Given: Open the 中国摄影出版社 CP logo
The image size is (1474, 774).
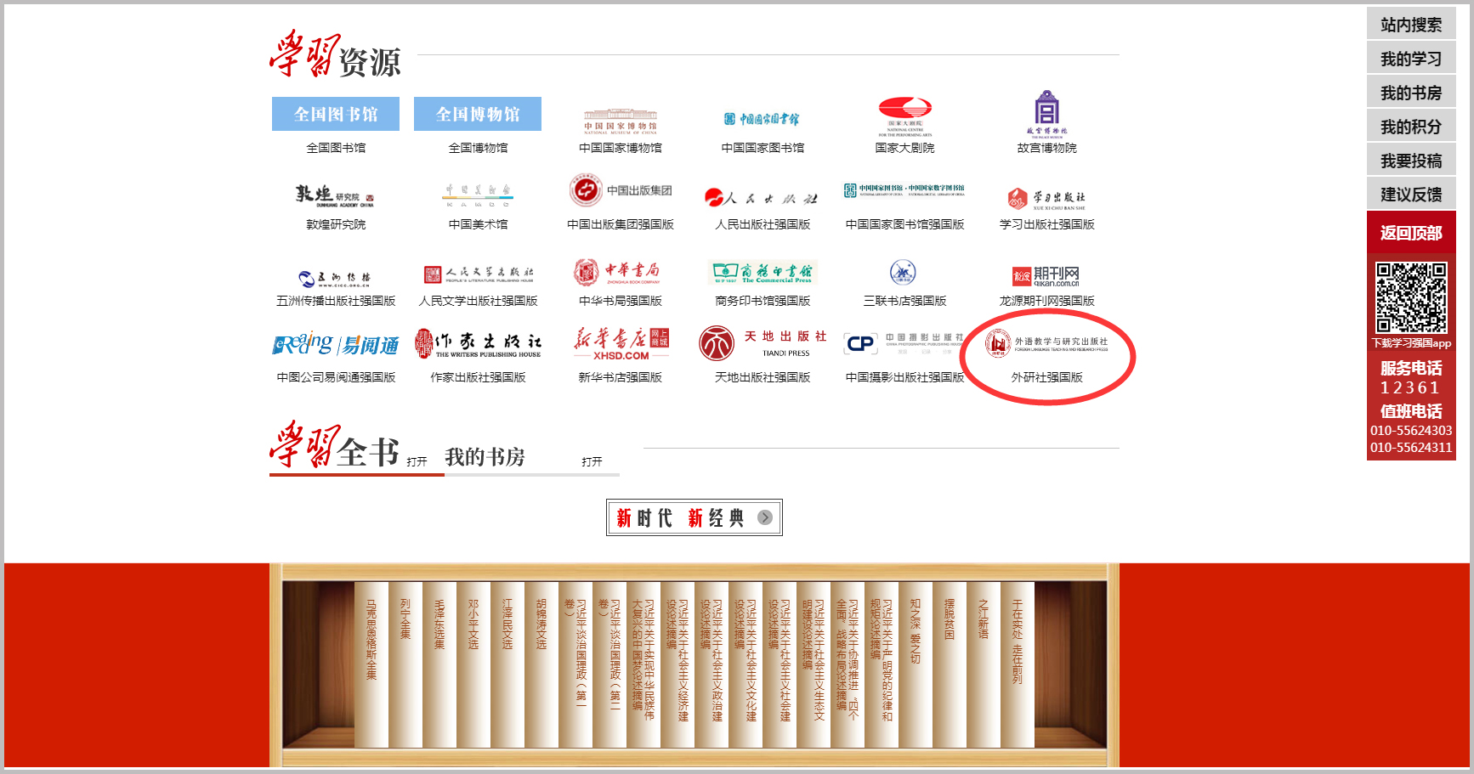Looking at the screenshot, I should click(904, 343).
